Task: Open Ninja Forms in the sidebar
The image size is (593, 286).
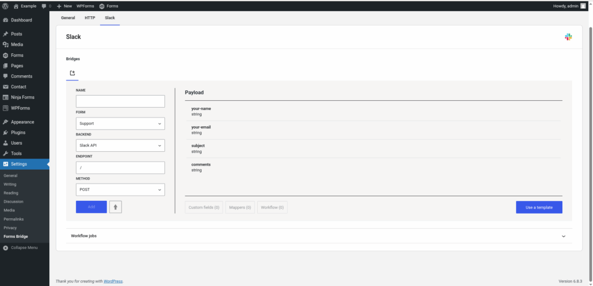Action: (24, 97)
